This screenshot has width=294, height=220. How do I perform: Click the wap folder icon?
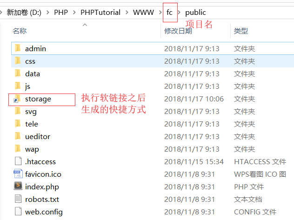click(18, 149)
